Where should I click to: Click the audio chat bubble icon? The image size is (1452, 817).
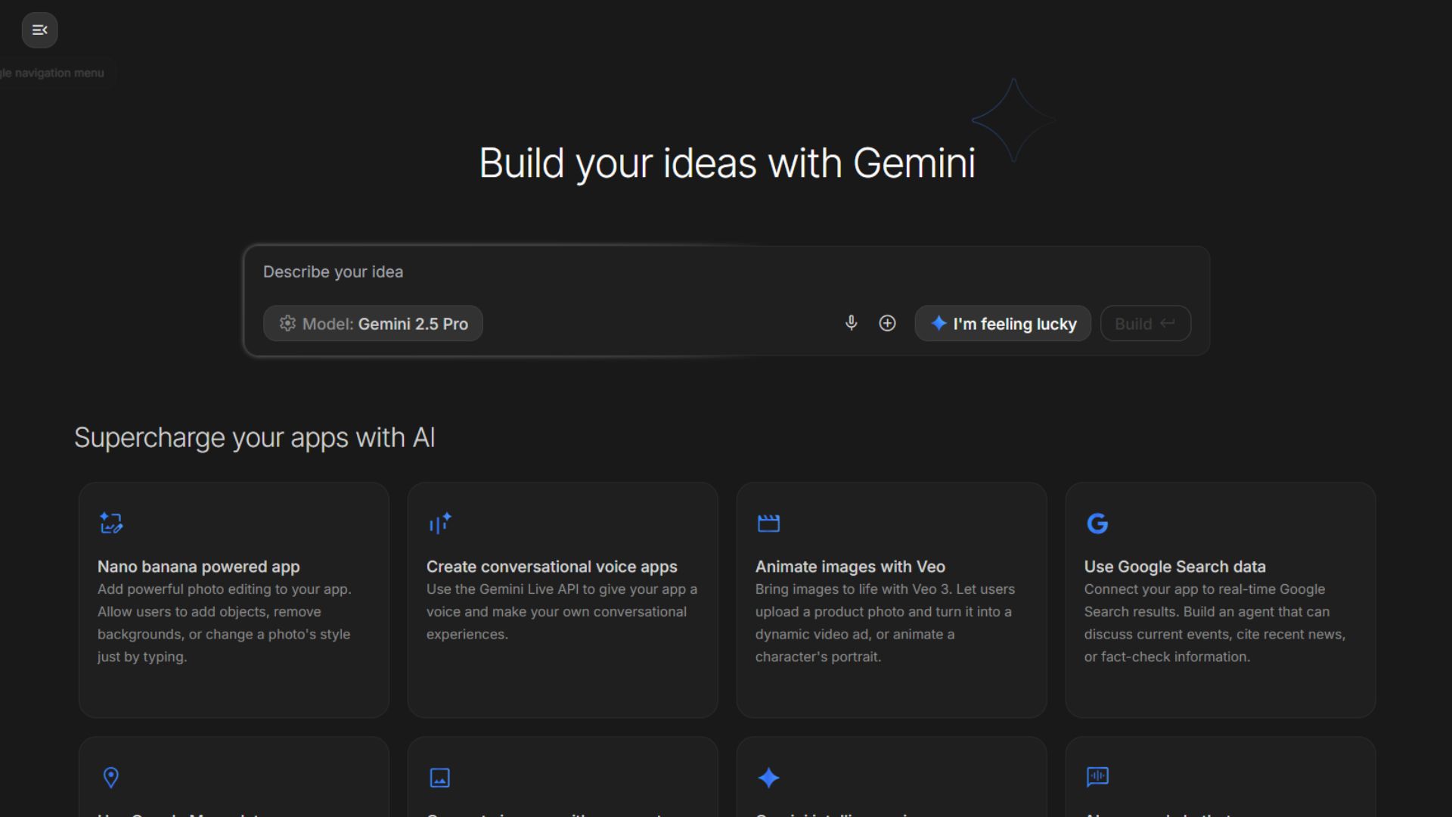coord(1097,777)
